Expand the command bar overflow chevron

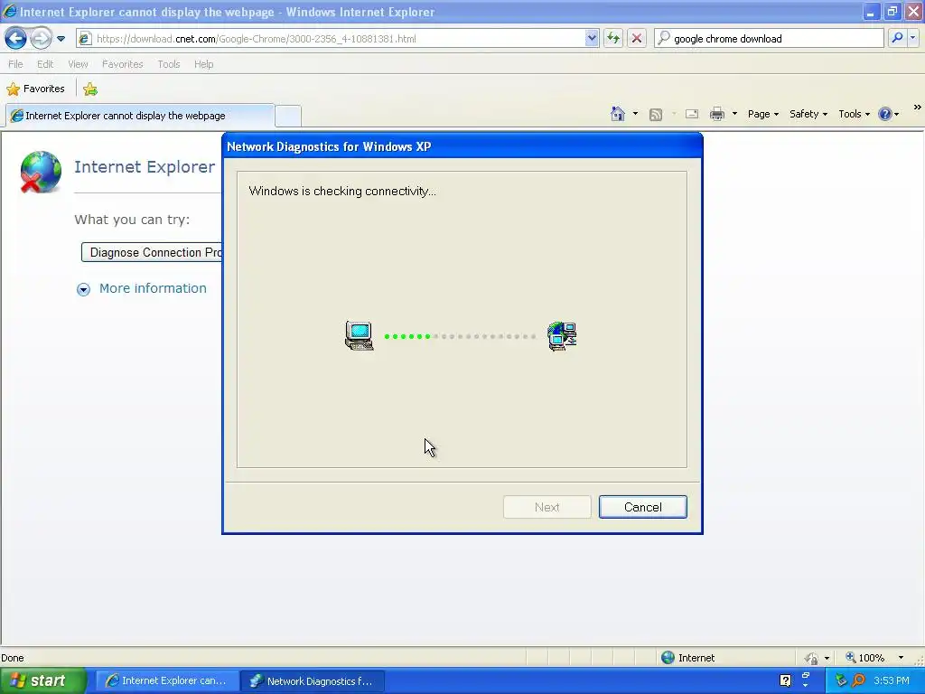pyautogui.click(x=918, y=108)
